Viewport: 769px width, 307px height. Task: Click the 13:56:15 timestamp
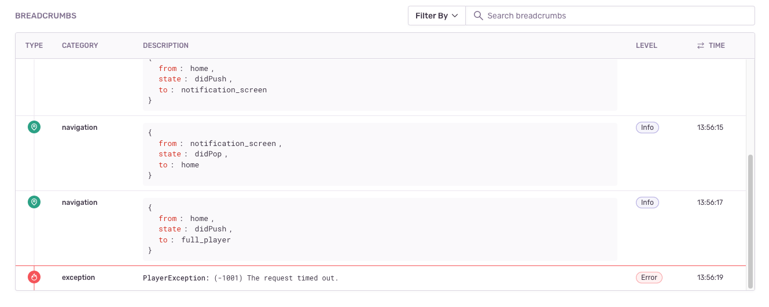coord(710,128)
